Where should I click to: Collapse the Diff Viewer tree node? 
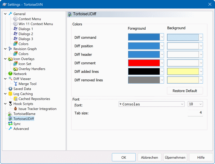point(5,79)
